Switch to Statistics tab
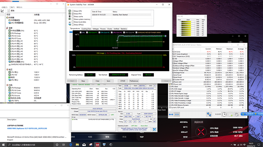This screenshot has height=147, width=263. pyautogui.click(x=124, y=29)
